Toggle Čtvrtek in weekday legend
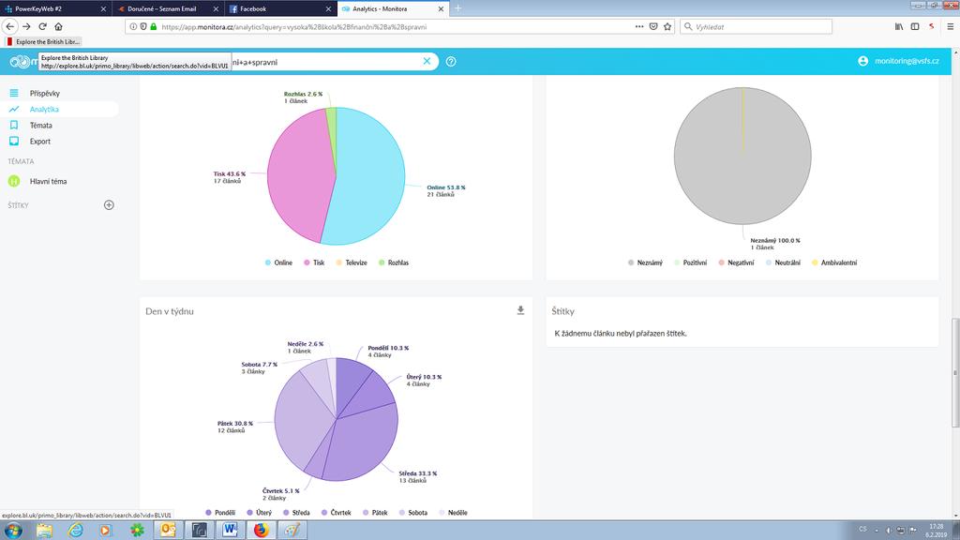Screen dimensions: 960x540 tap(337, 513)
